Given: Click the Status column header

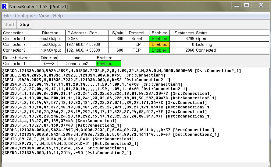Looking at the screenshot, I should pyautogui.click(x=232, y=33).
